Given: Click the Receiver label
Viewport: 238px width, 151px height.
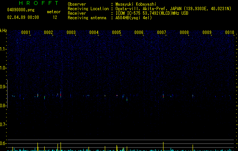Looking at the screenshot, I should (77, 13).
